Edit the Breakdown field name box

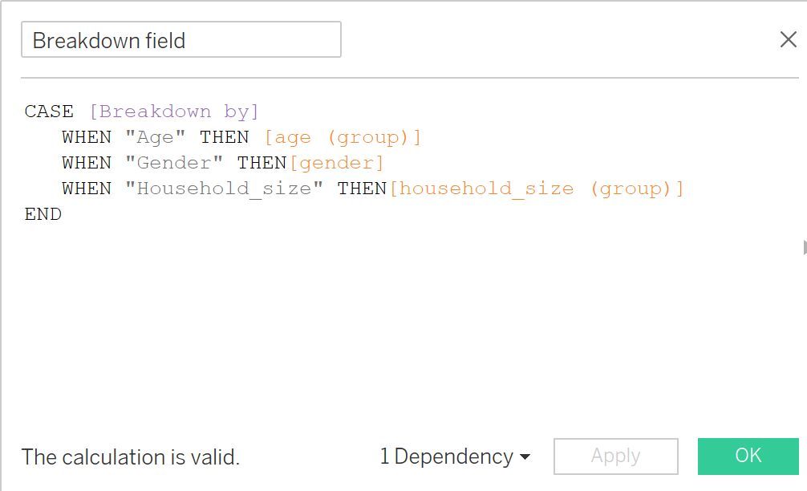click(180, 40)
